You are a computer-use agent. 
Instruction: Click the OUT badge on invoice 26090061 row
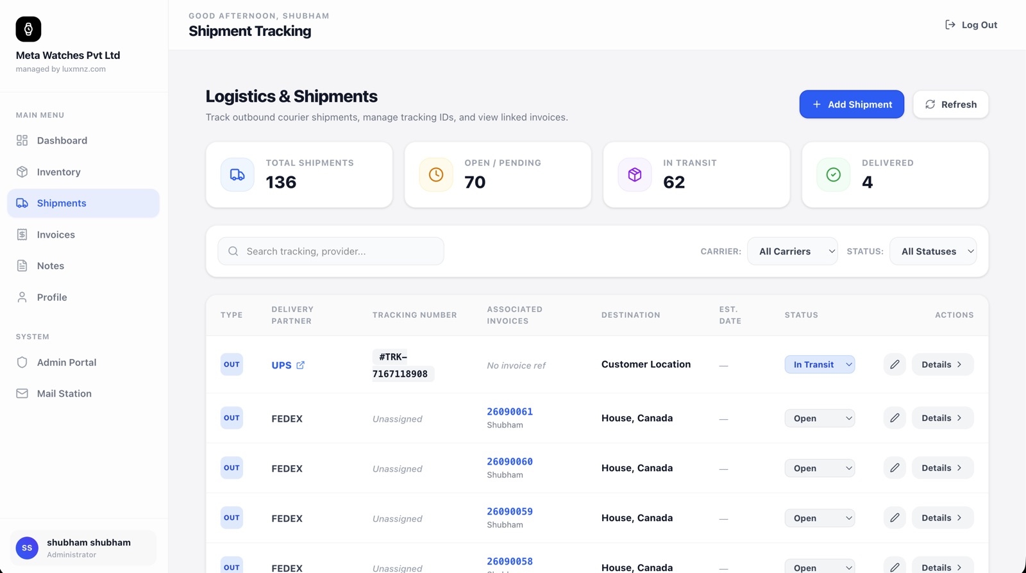click(x=231, y=418)
